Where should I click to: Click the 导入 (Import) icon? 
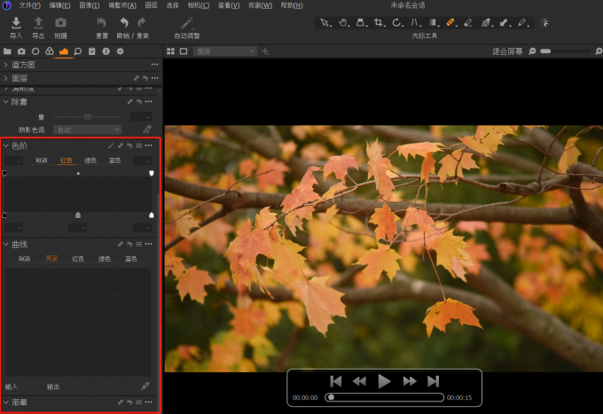tap(16, 23)
